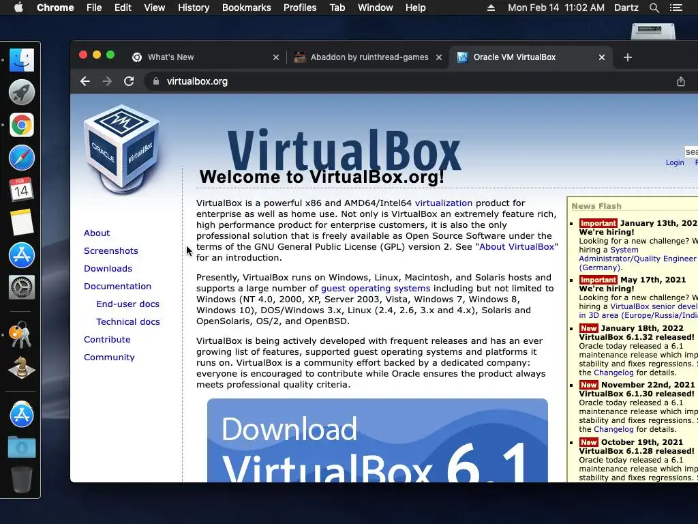Close the Abaddon by ruinthread-games tab

click(439, 57)
